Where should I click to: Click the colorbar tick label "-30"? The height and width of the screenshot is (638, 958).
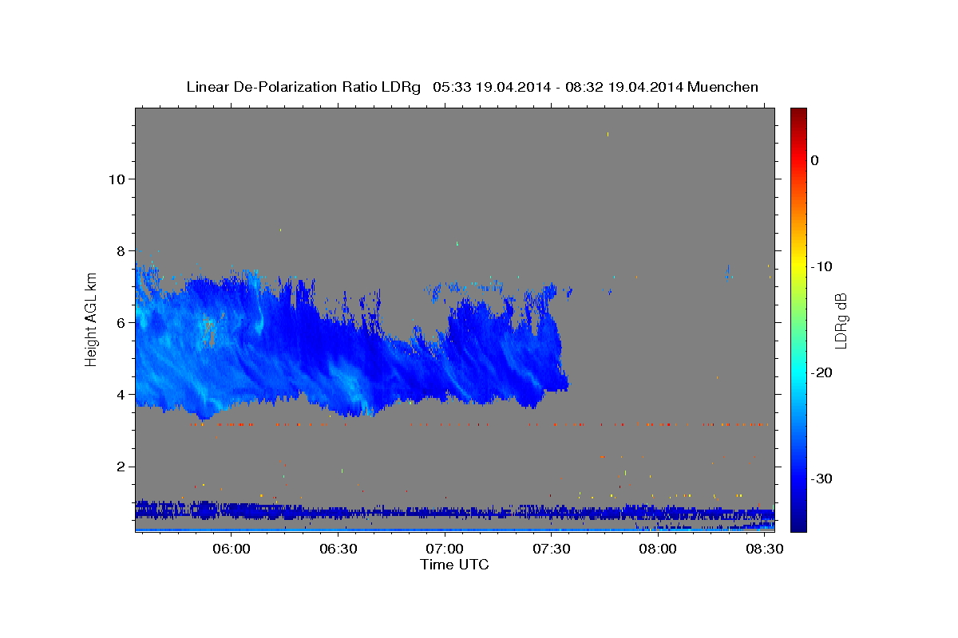pos(822,478)
